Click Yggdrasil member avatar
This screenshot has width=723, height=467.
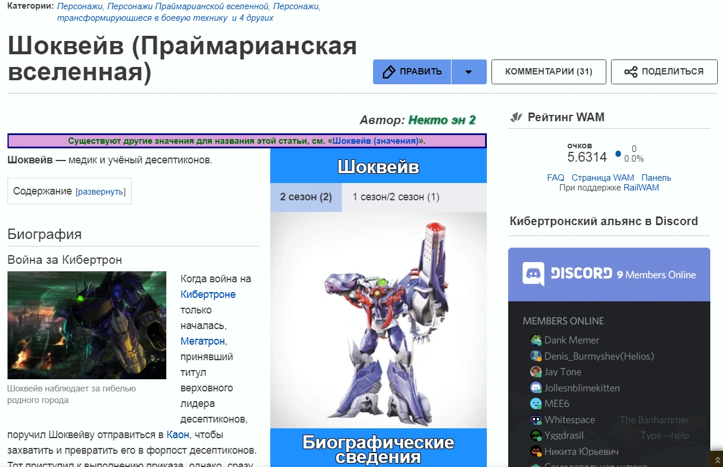(535, 435)
